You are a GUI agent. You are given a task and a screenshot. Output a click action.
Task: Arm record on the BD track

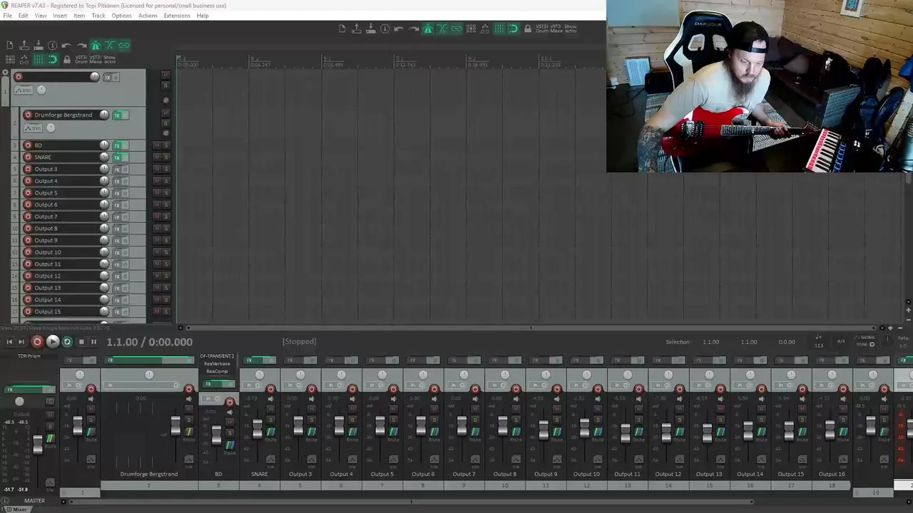[x=28, y=145]
